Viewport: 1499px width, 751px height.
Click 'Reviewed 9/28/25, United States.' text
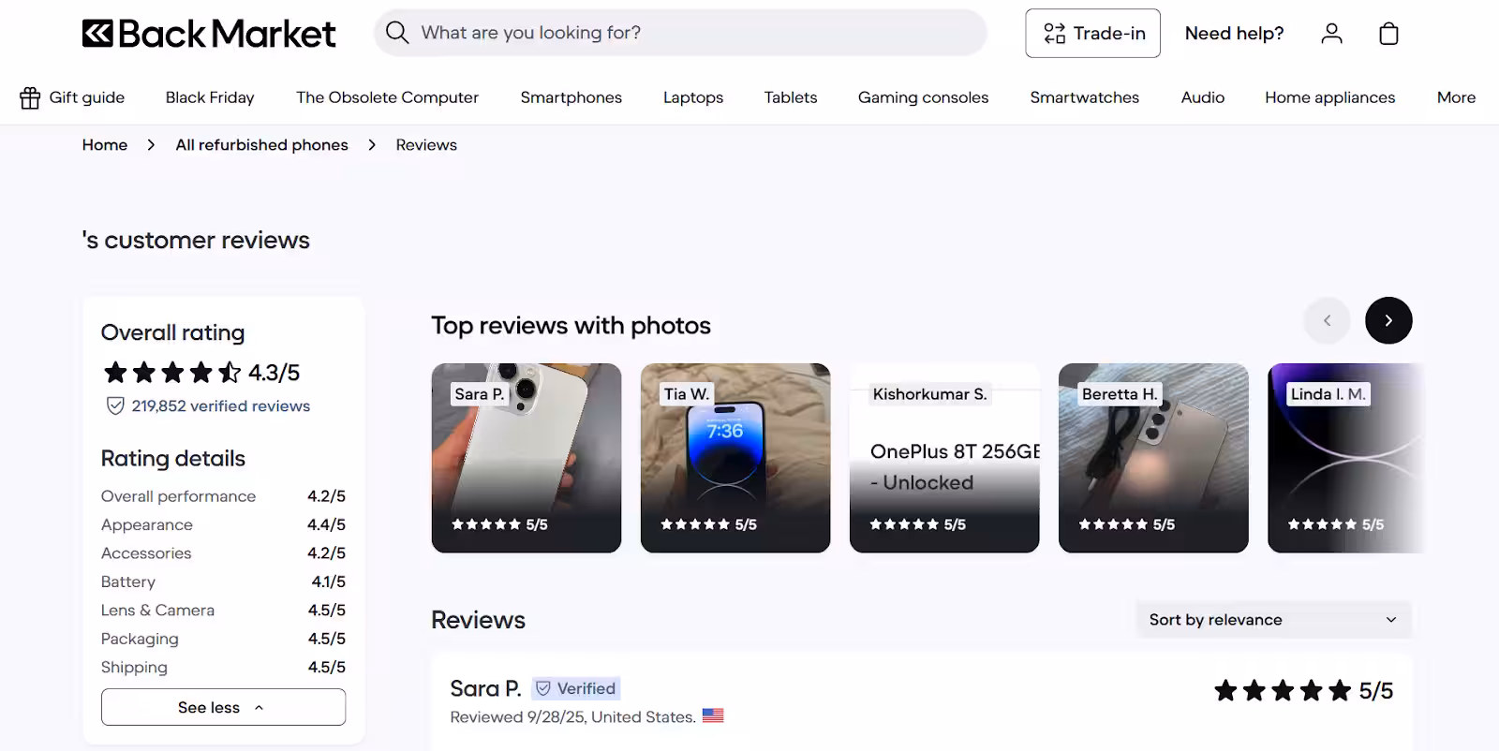(x=572, y=717)
